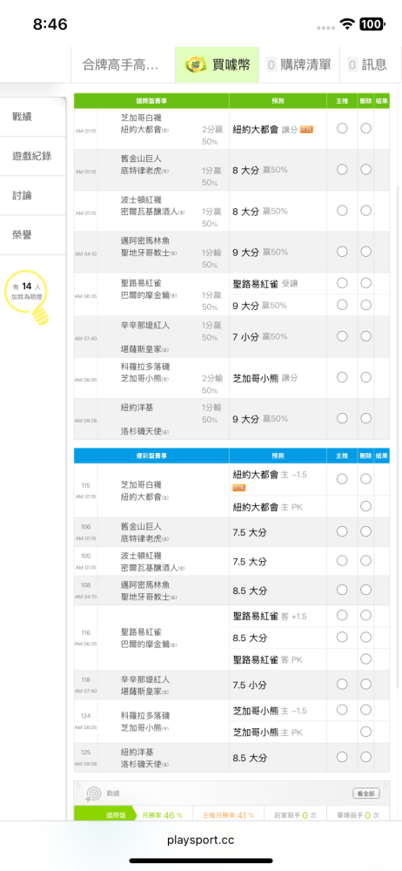Click the target icon next to 戰績

click(92, 793)
